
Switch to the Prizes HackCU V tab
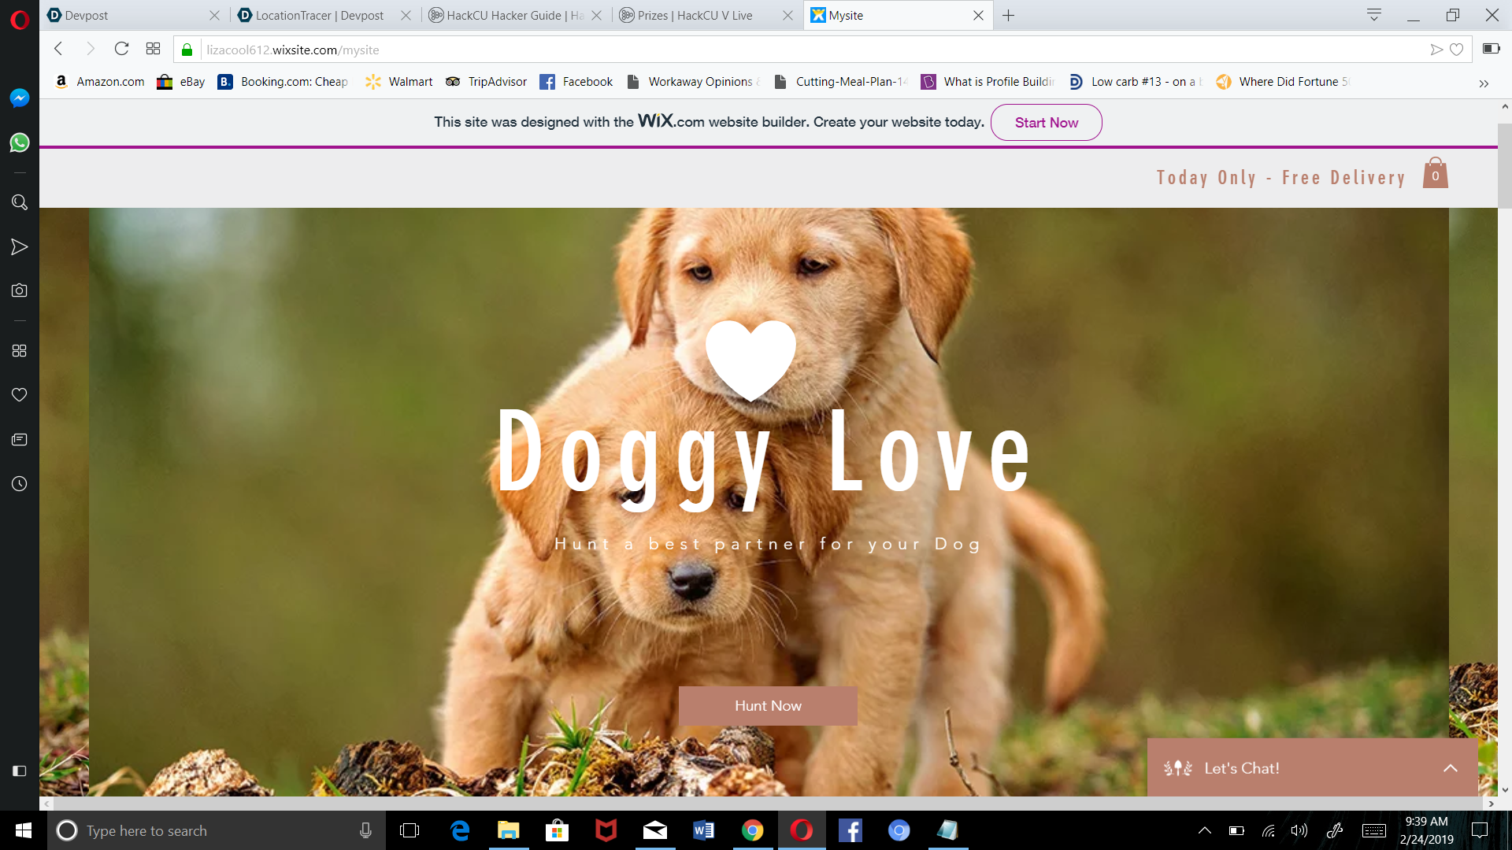click(695, 16)
